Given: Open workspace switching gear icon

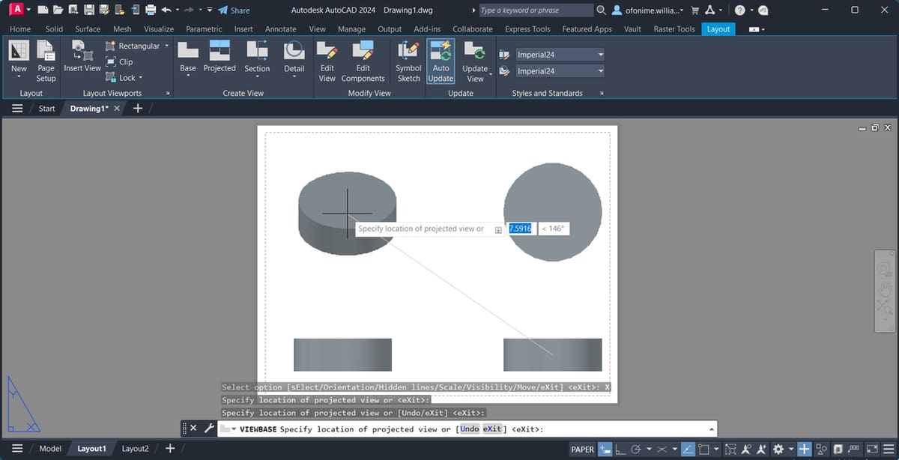Looking at the screenshot, I should point(778,450).
